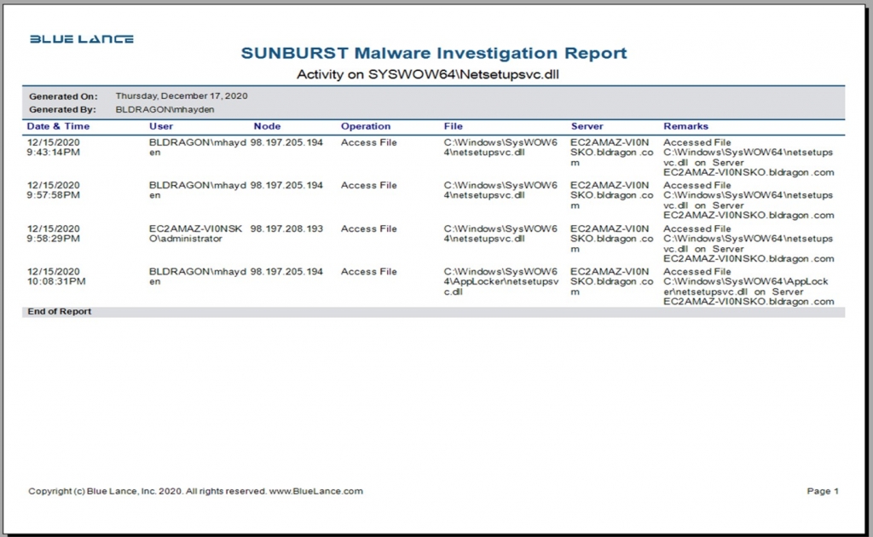
Task: Click the Page 1 footer number
Action: click(x=823, y=491)
